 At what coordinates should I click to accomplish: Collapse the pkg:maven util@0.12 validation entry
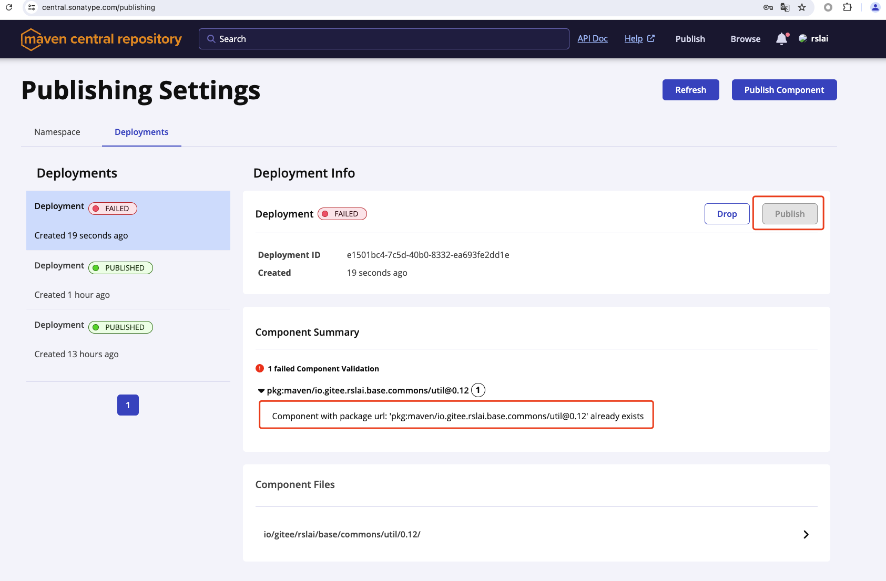pyautogui.click(x=261, y=391)
